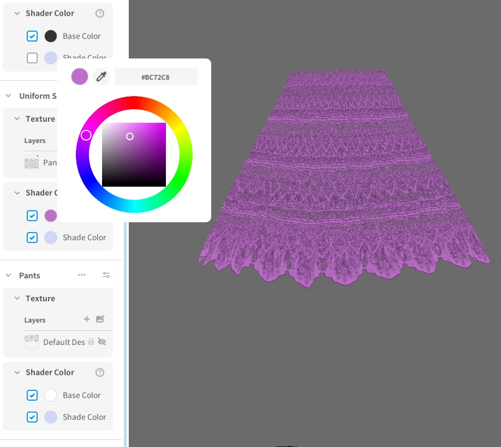Pick a new hue on the color wheel ring
Screen dimensions: 501x447
pos(86,135)
